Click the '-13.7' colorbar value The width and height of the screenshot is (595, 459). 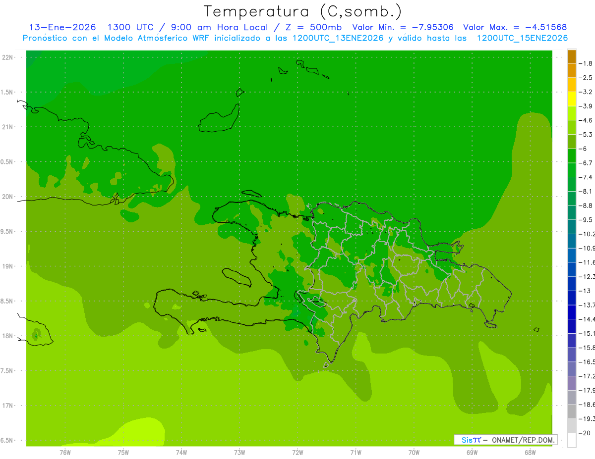click(x=587, y=305)
